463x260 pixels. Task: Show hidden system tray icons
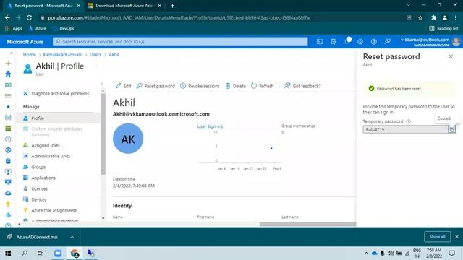coord(366,253)
